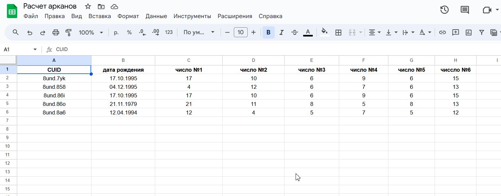Screen dimensions: 501x196
Task: Open the fill color picker
Action: [324, 32]
